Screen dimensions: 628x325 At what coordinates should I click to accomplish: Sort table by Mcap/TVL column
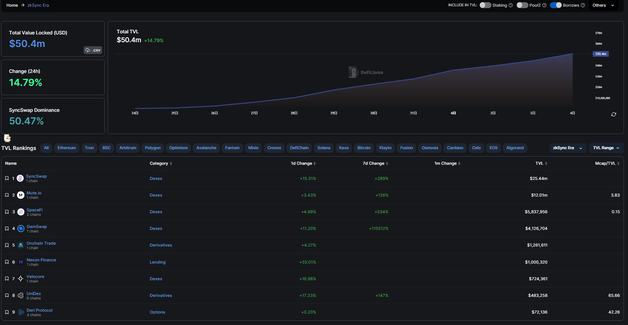click(x=607, y=163)
